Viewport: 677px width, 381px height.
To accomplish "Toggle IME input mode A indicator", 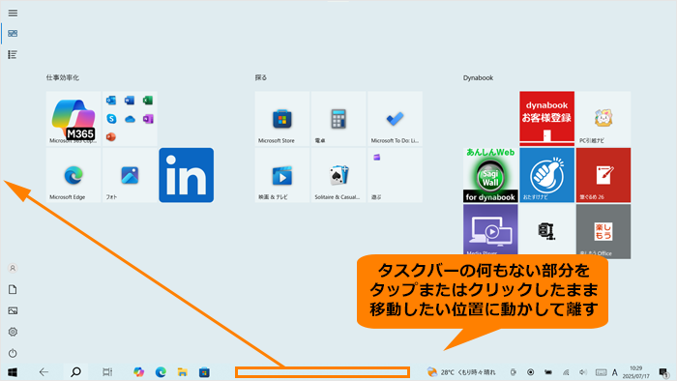I will 615,372.
